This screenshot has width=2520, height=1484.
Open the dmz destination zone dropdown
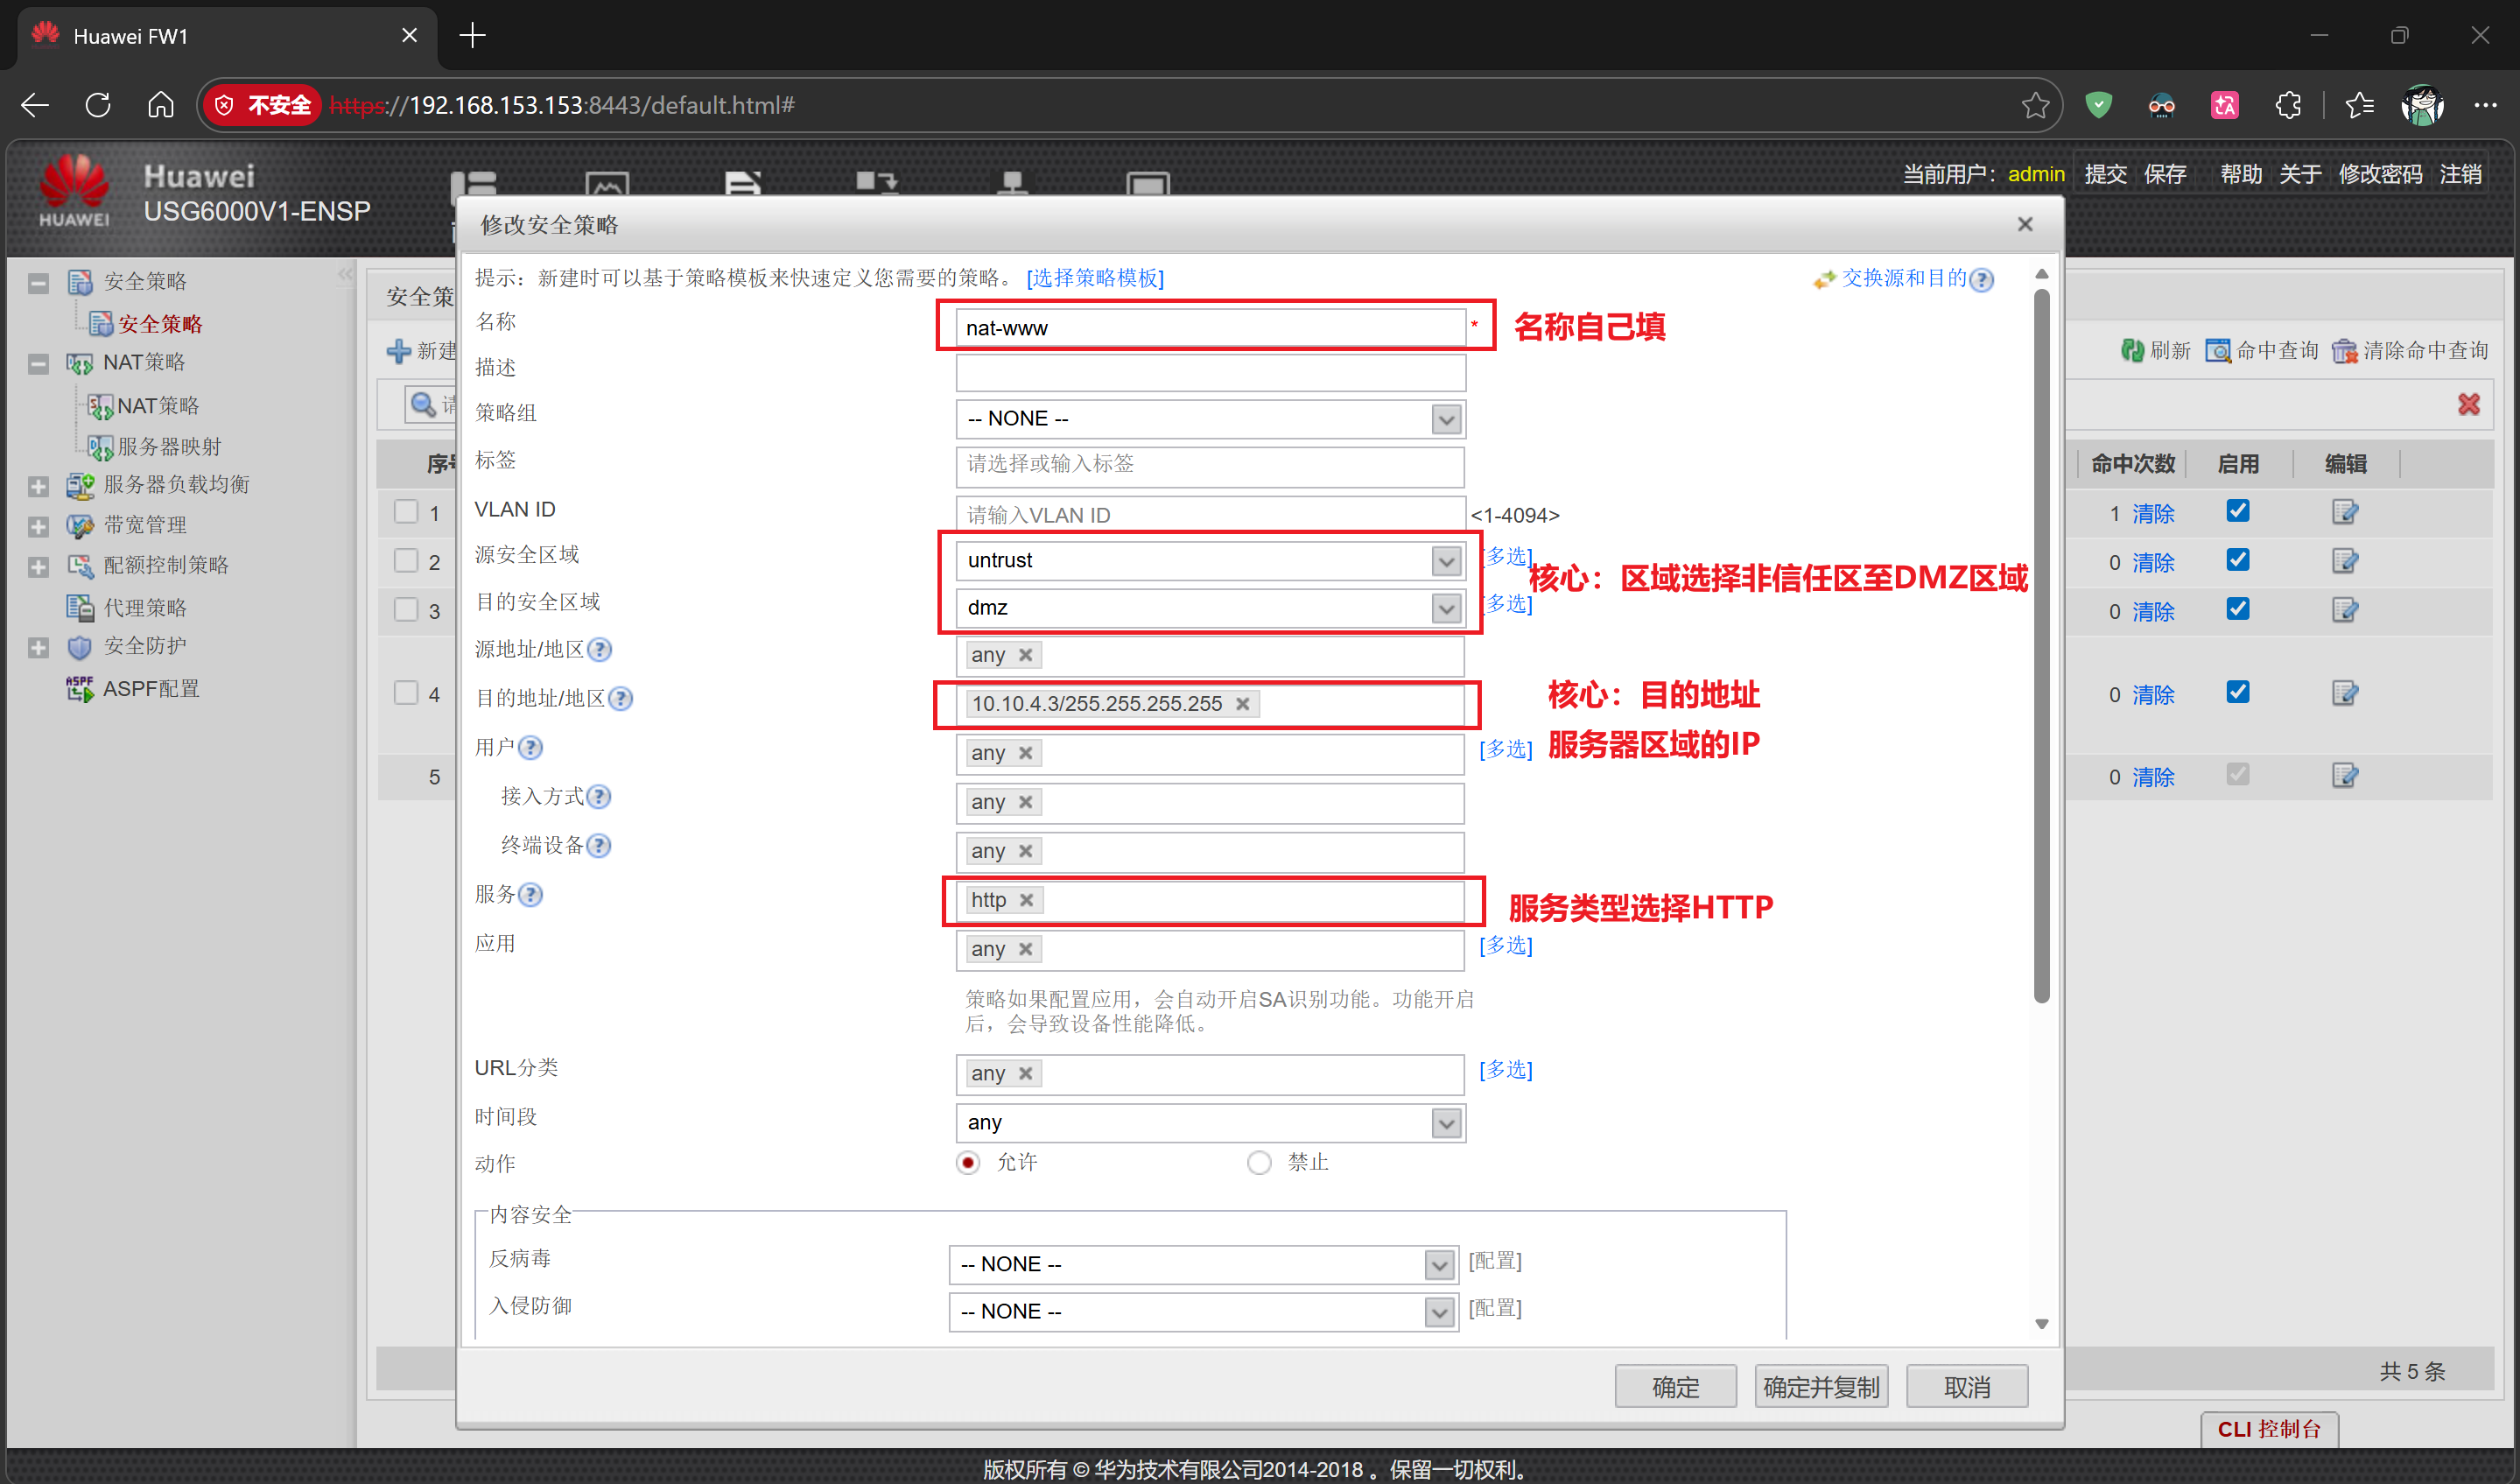[x=1446, y=608]
